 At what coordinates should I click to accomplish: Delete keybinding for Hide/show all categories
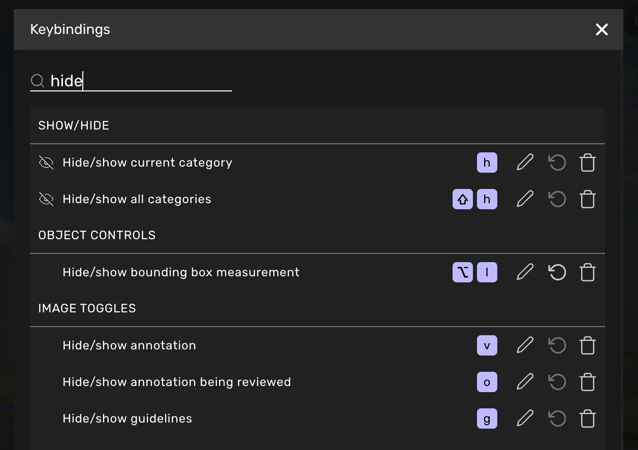[x=588, y=199]
